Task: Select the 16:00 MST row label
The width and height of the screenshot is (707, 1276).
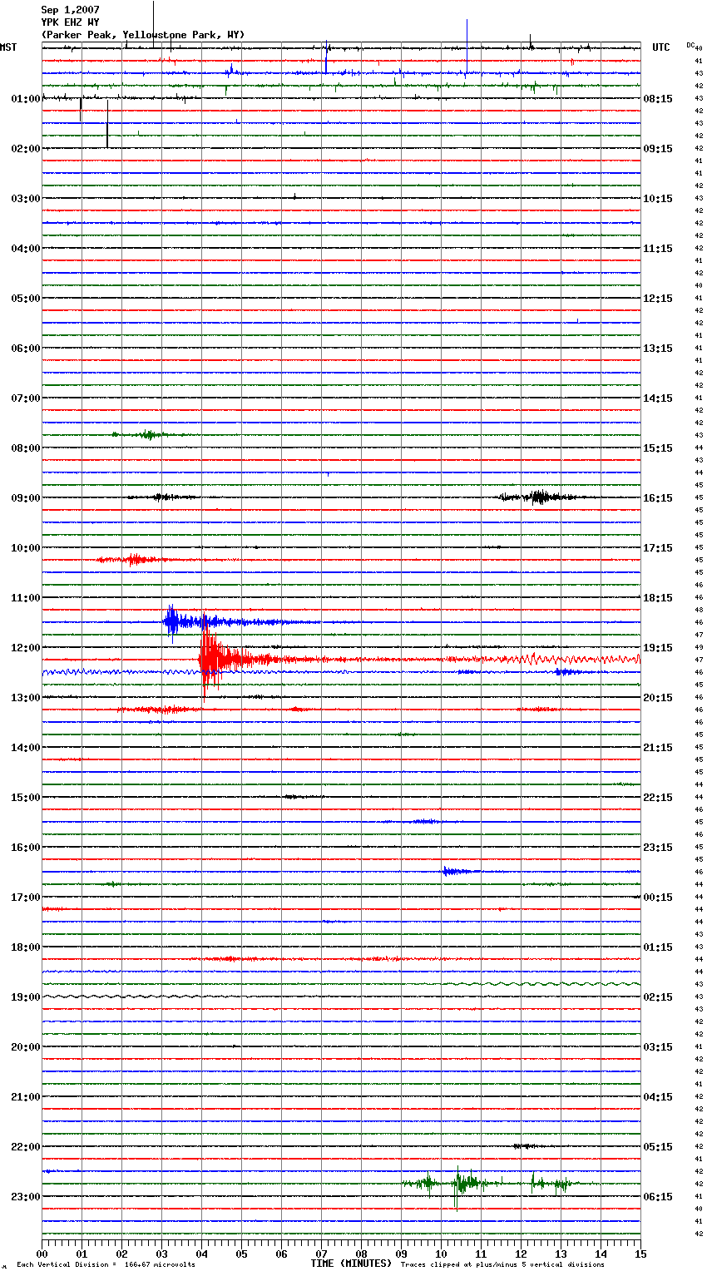Action: pyautogui.click(x=26, y=848)
